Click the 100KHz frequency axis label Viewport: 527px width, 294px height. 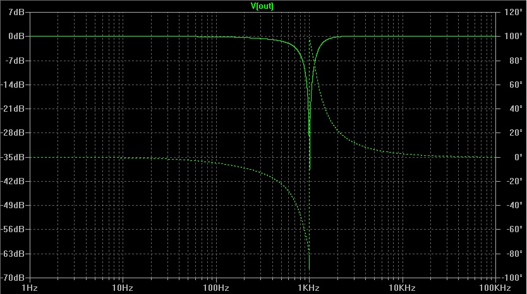point(495,288)
